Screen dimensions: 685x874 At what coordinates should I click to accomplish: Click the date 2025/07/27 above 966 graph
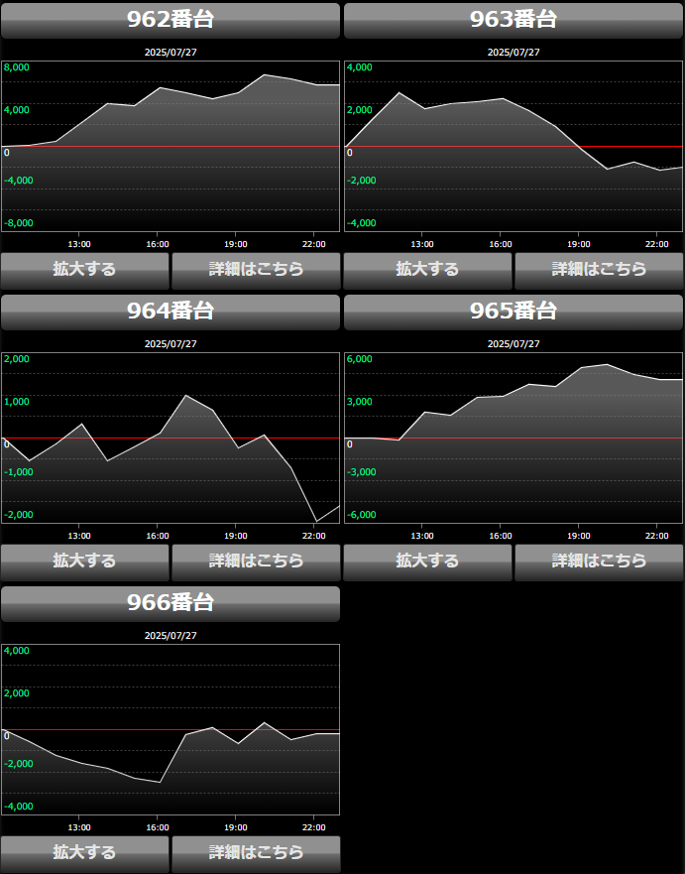171,636
